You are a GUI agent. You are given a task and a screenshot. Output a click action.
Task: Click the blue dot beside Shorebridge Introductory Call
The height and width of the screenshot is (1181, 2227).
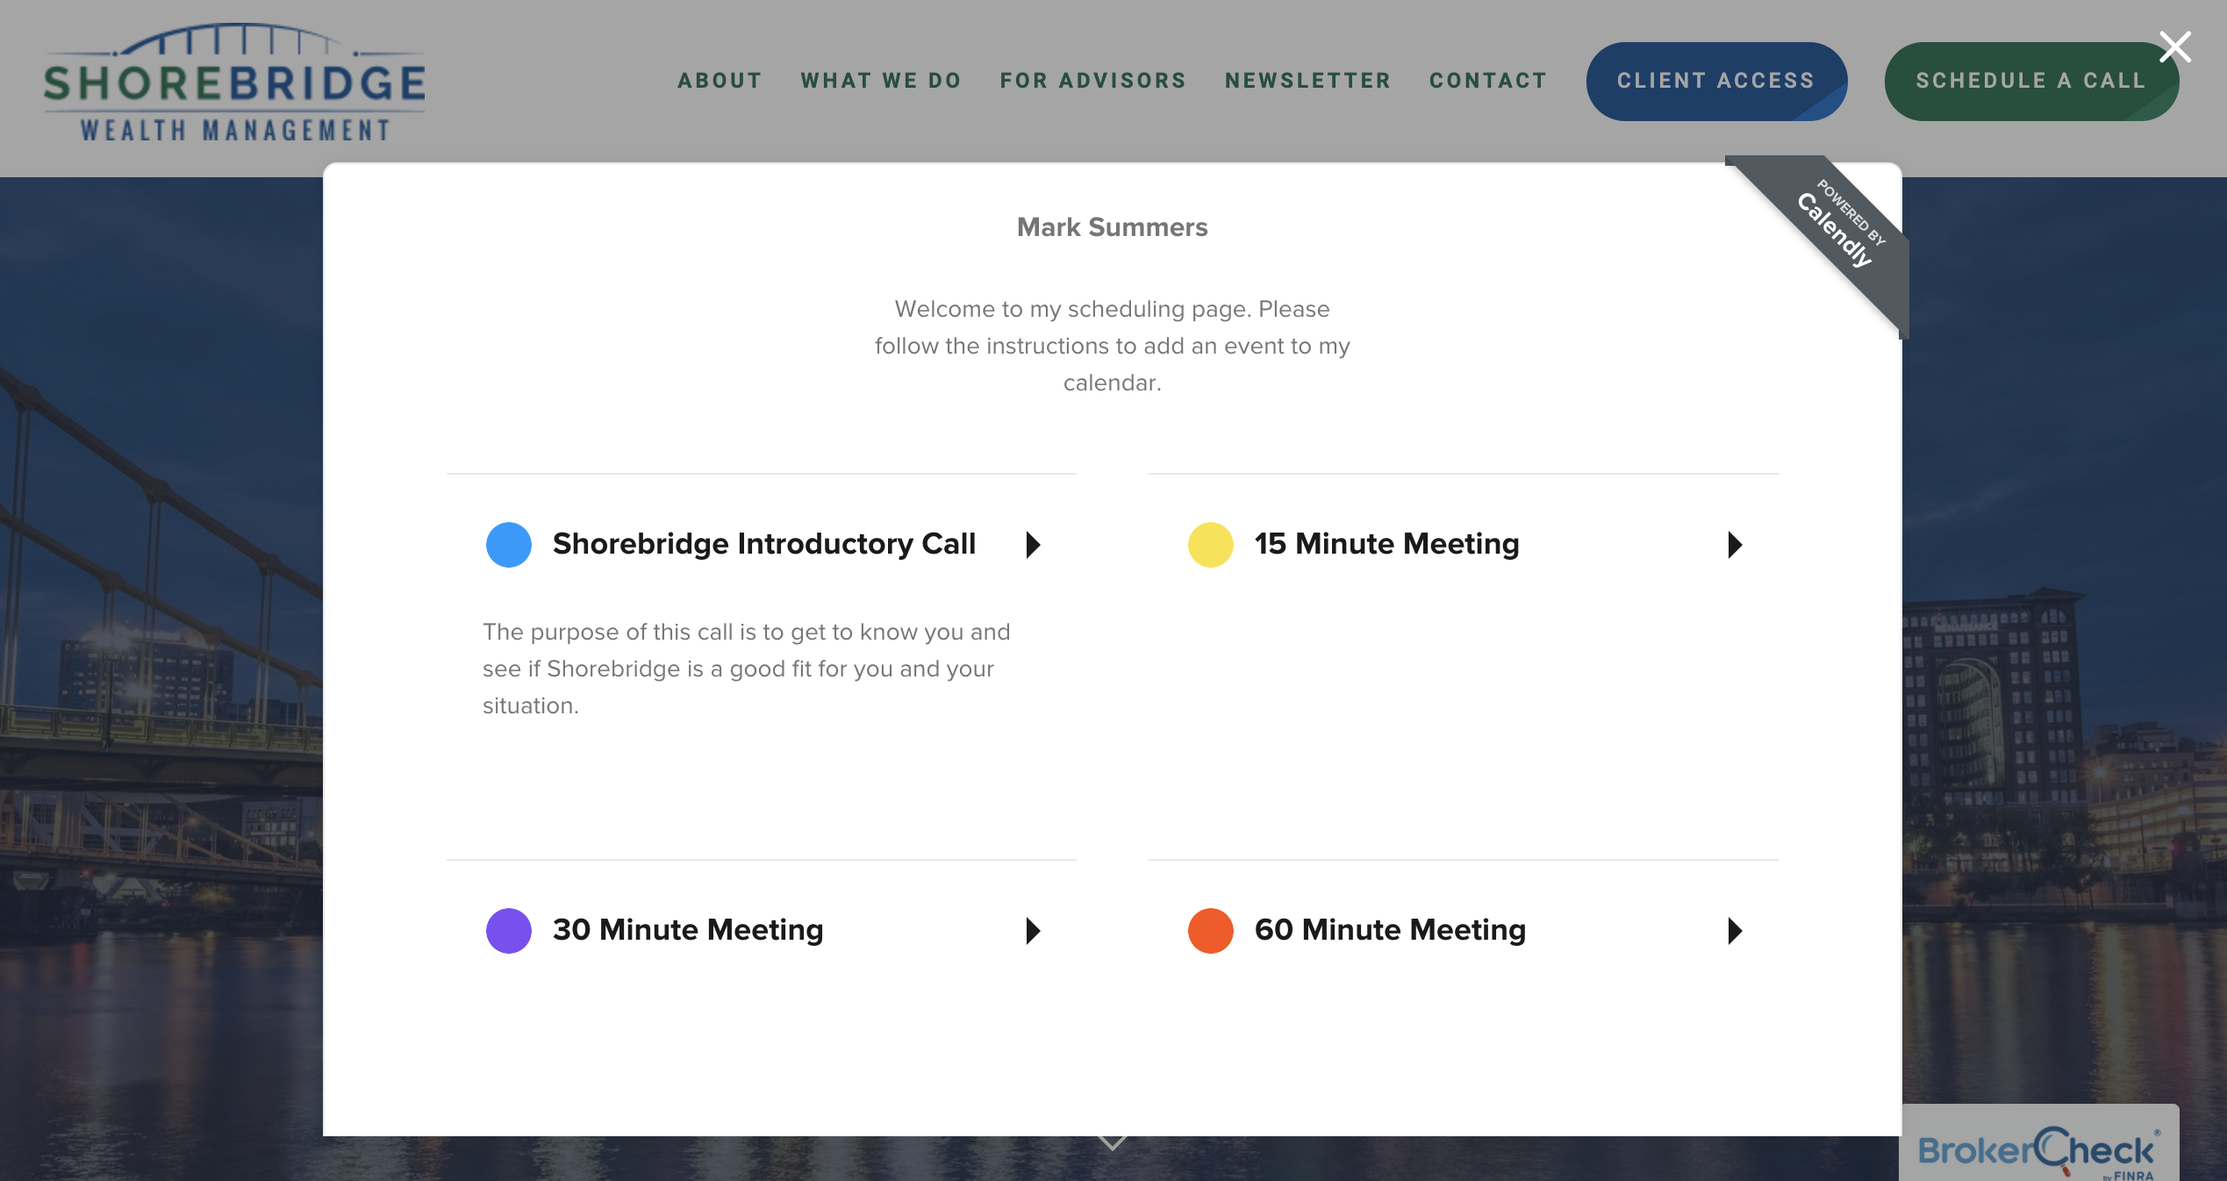tap(509, 545)
